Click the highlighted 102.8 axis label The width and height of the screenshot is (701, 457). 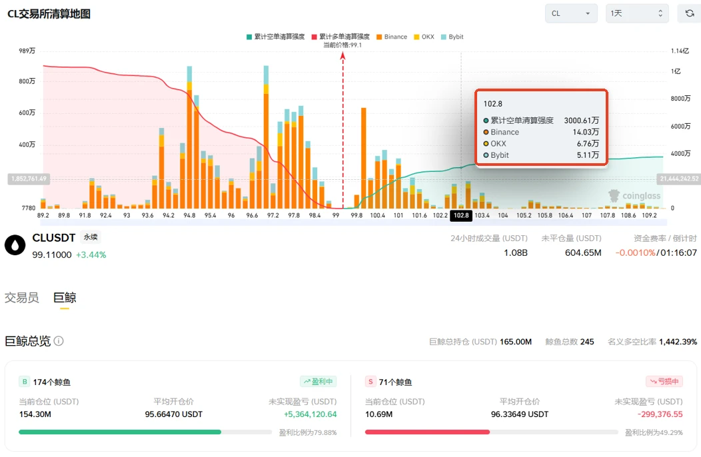(x=461, y=216)
